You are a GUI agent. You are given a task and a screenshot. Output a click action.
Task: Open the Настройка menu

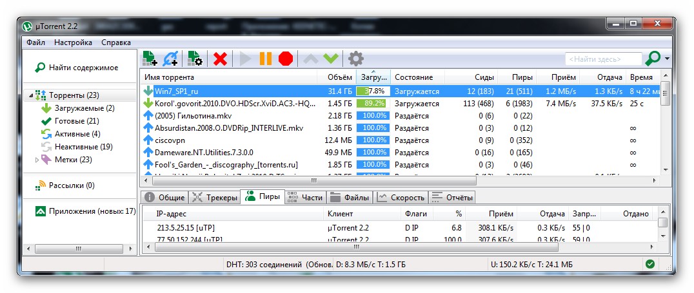point(73,43)
